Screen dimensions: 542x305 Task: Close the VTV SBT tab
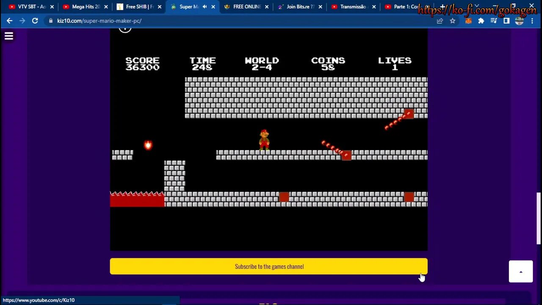tap(52, 7)
